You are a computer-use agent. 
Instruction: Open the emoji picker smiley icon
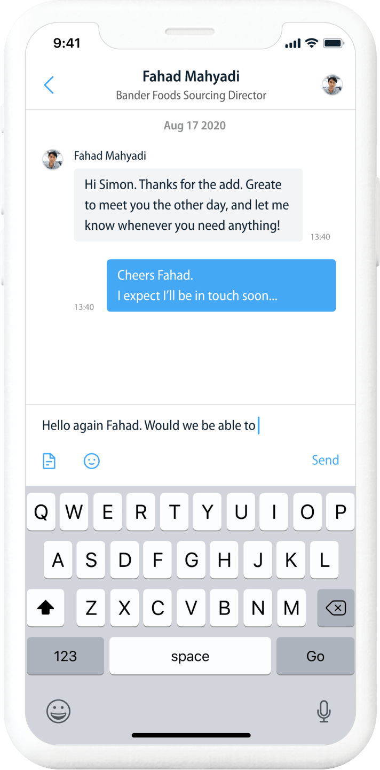click(92, 461)
